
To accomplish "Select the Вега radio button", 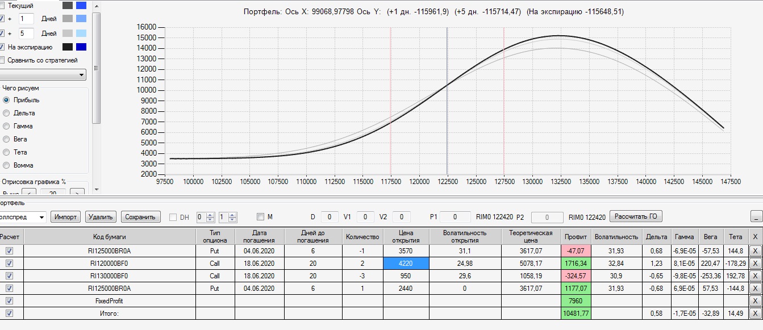I will click(x=7, y=139).
